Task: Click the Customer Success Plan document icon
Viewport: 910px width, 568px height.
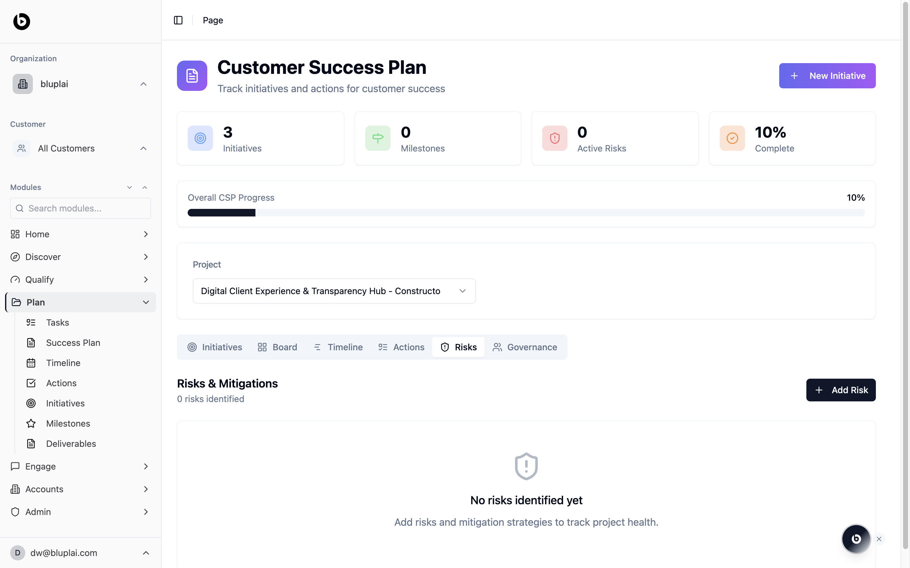Action: (192, 75)
